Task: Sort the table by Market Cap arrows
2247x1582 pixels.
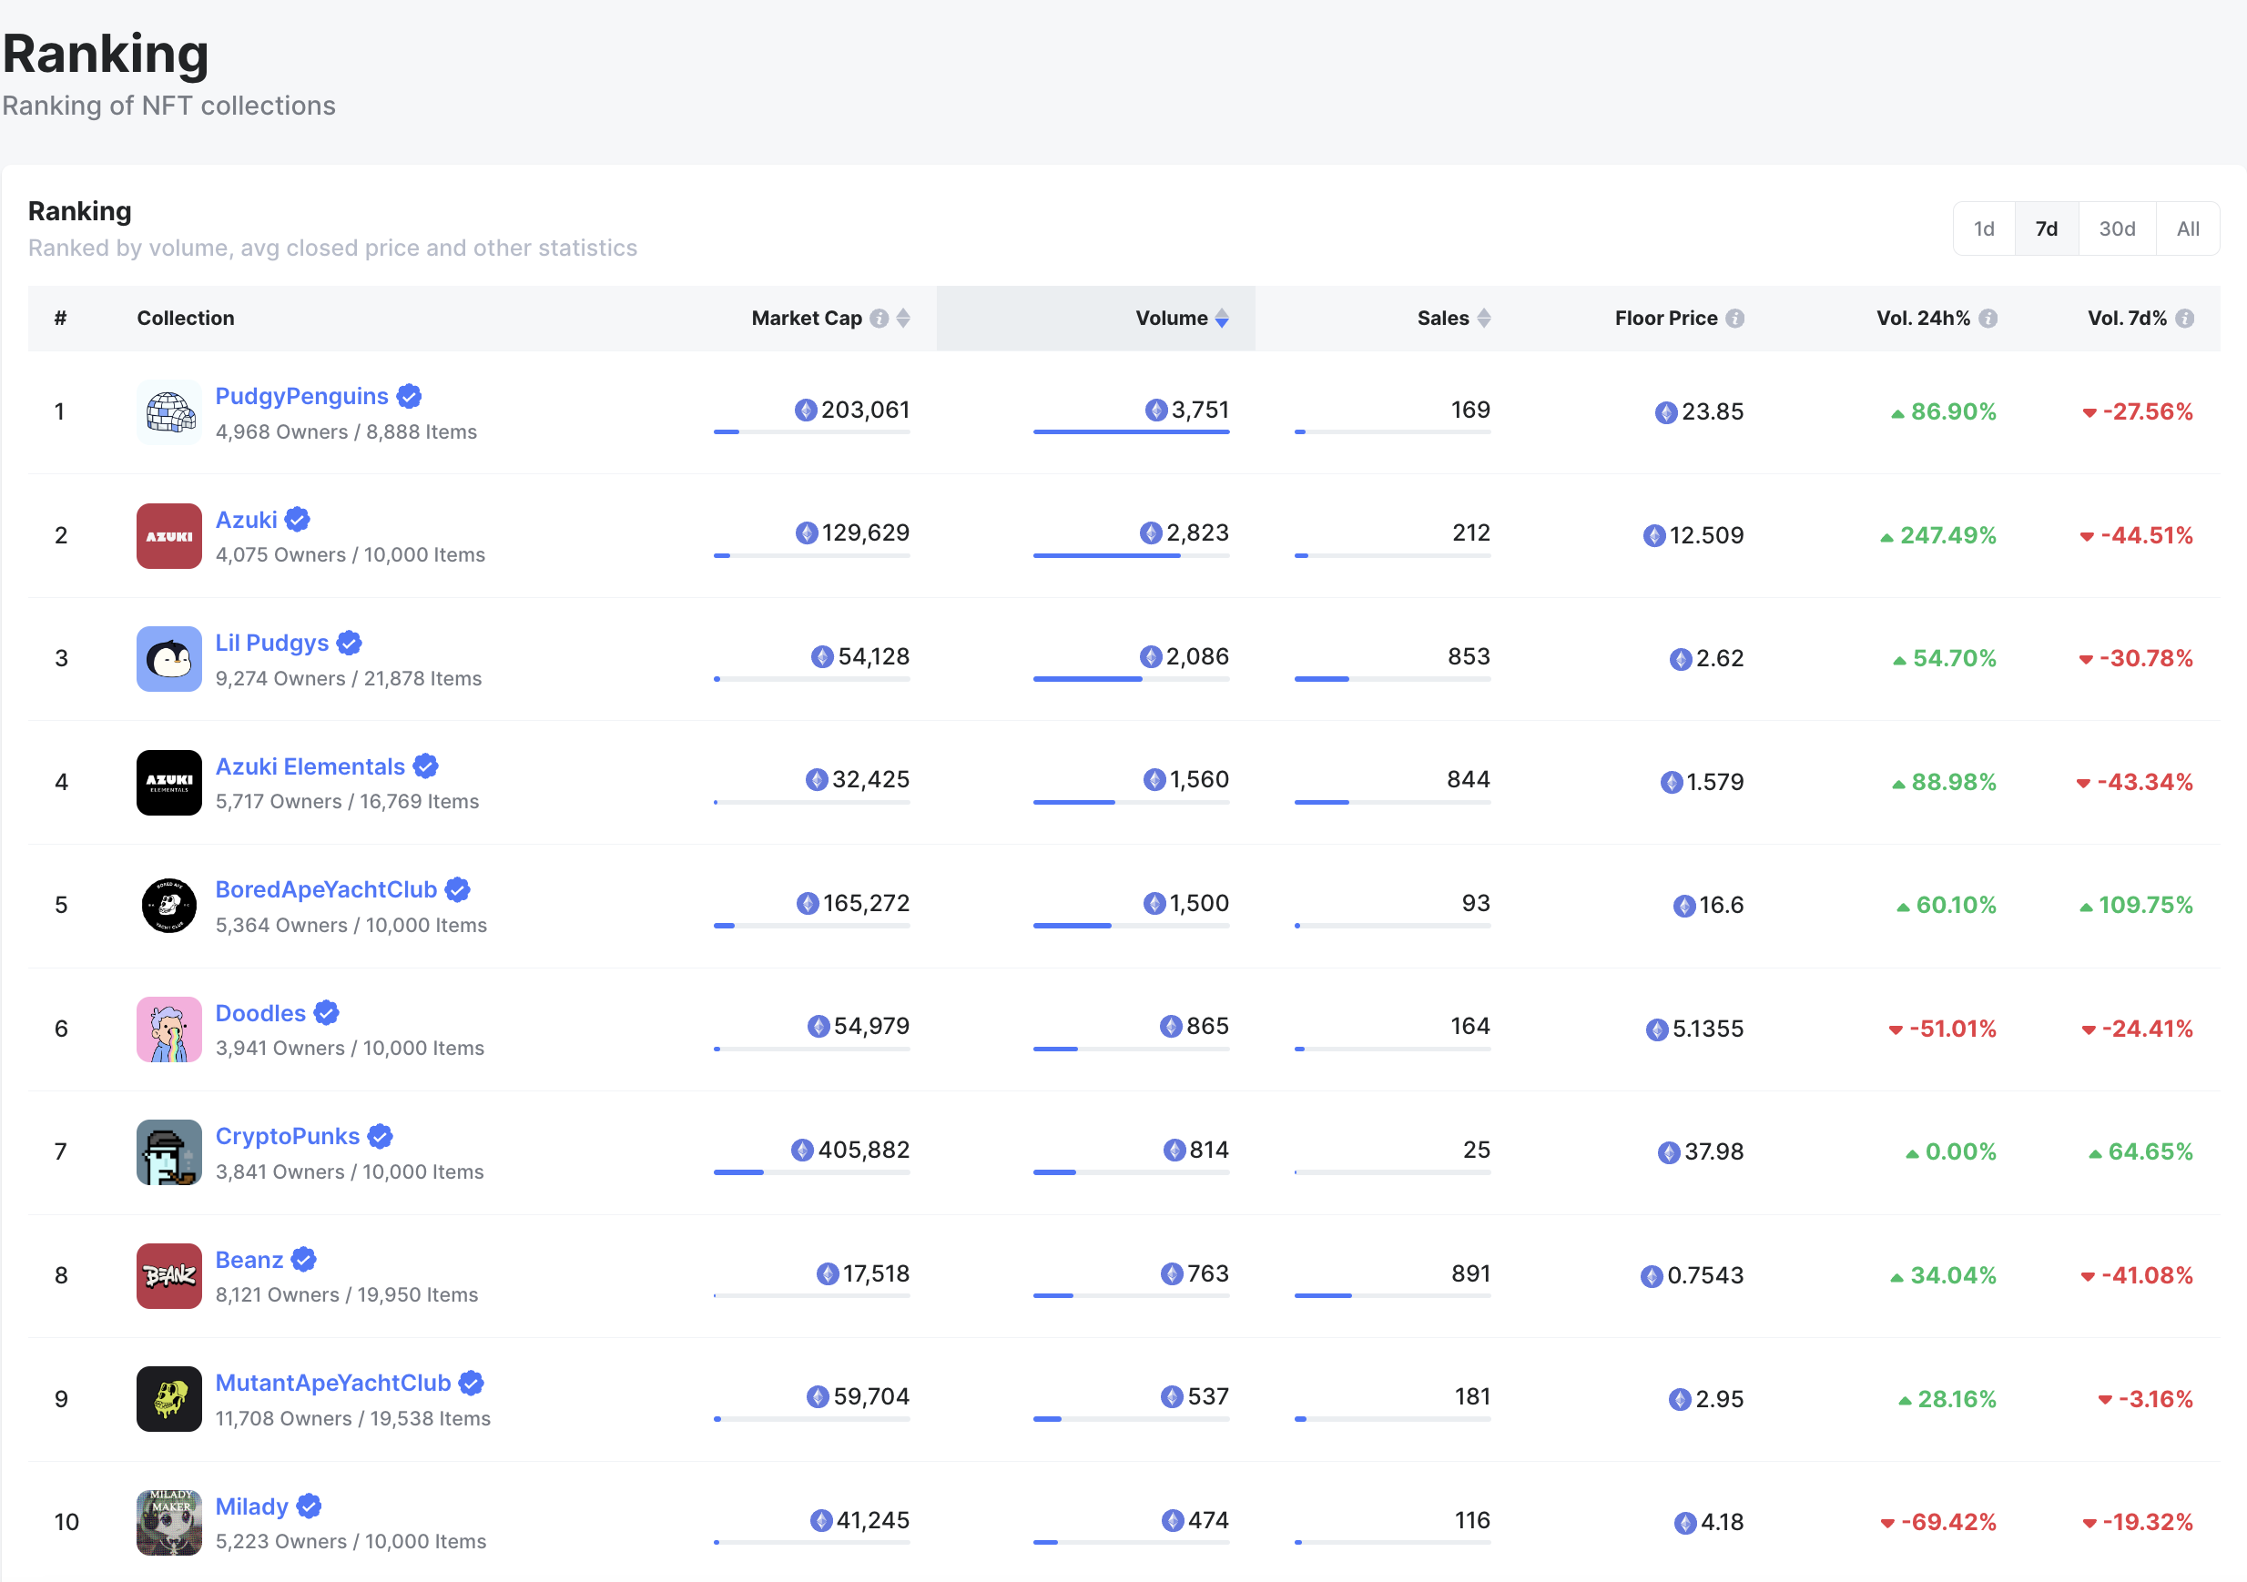Action: click(x=903, y=318)
